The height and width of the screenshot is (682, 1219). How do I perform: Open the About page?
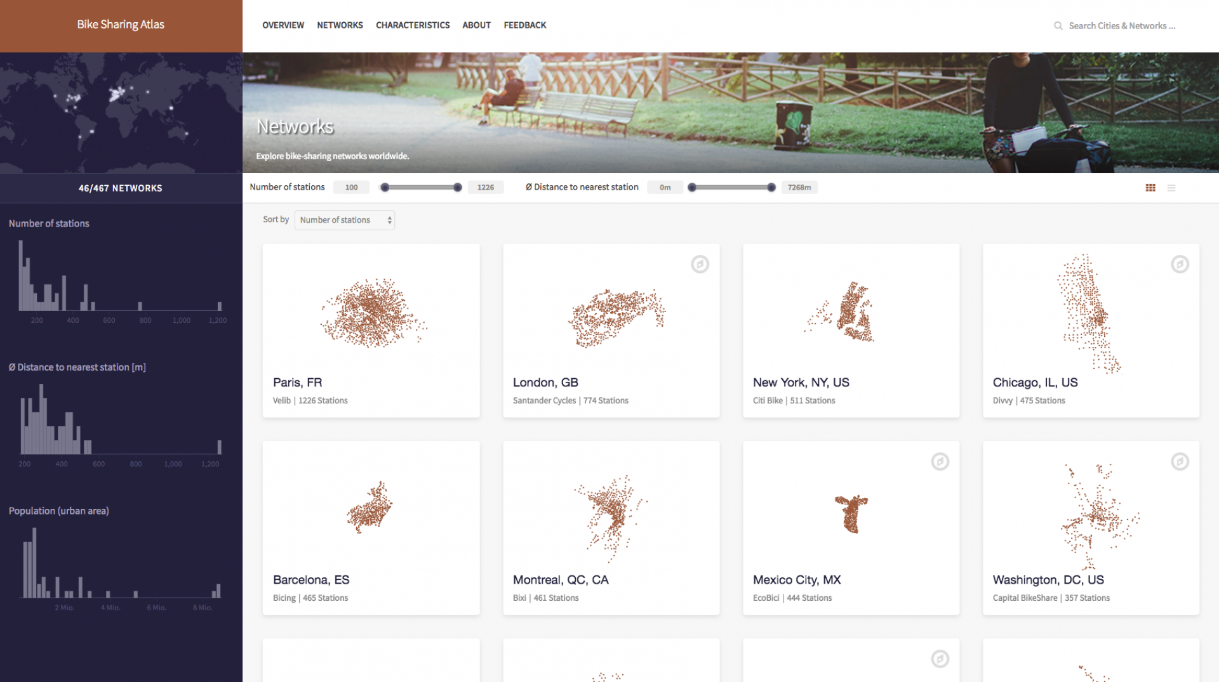pos(476,25)
